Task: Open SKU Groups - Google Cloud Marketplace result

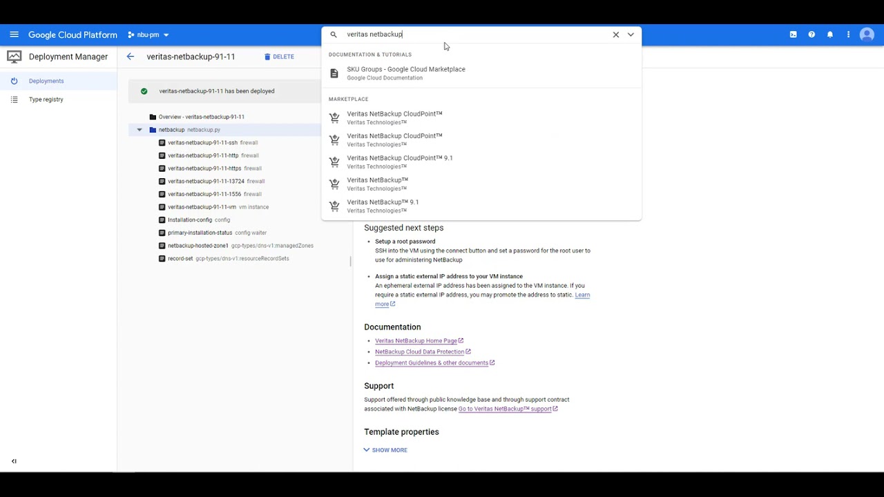Action: [x=481, y=73]
